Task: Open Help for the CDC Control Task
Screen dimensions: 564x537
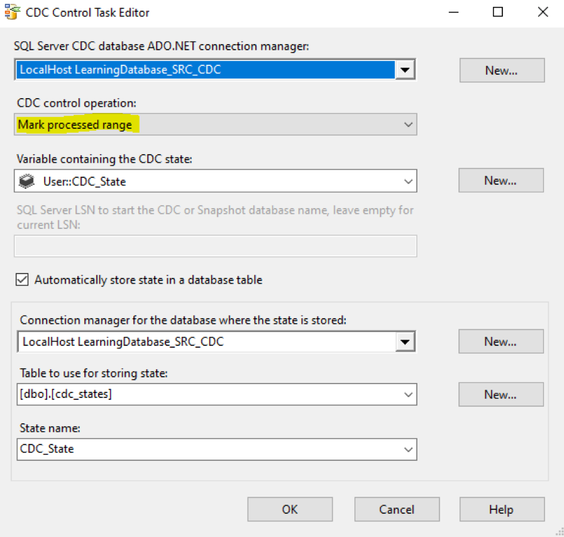Action: click(501, 509)
